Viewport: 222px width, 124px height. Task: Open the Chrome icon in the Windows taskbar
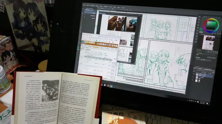pyautogui.click(x=111, y=86)
